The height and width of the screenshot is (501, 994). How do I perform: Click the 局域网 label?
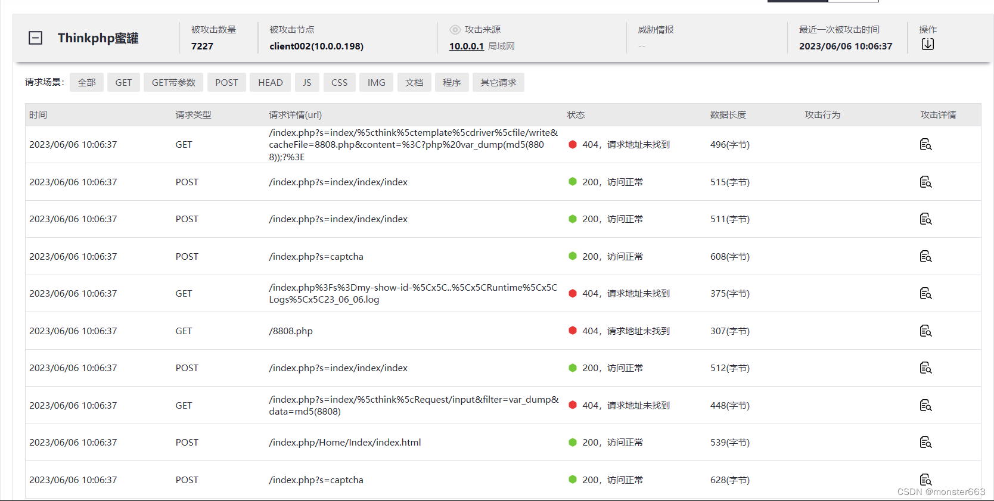coord(501,46)
